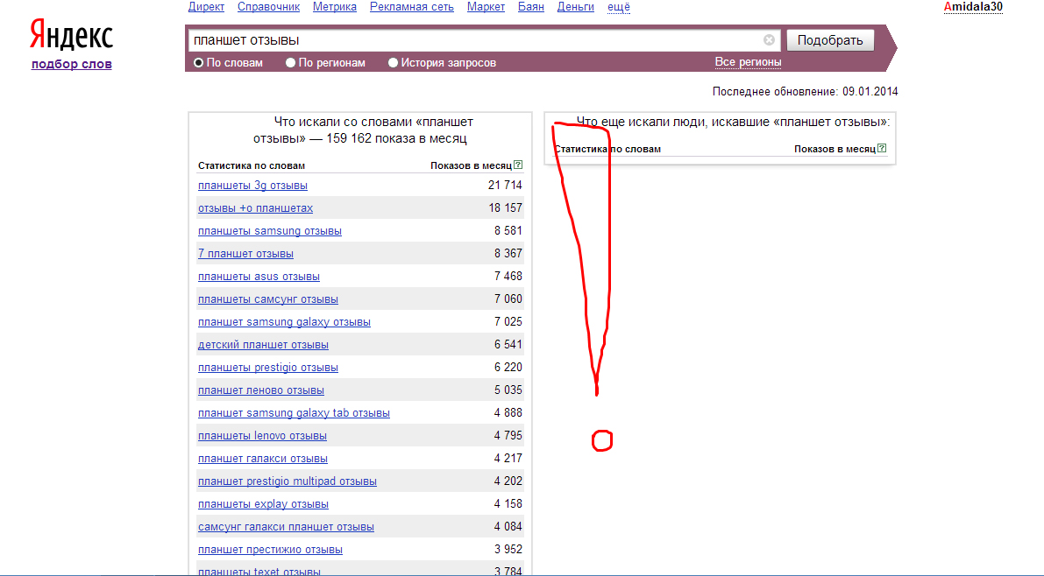Open help icon beside right 'Показов в месяц'
The height and width of the screenshot is (576, 1044).
pos(882,148)
